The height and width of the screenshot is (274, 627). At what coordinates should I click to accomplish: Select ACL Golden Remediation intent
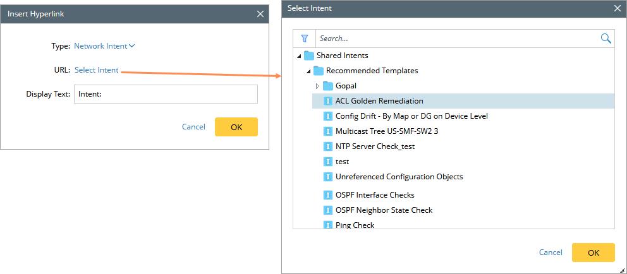[379, 101]
